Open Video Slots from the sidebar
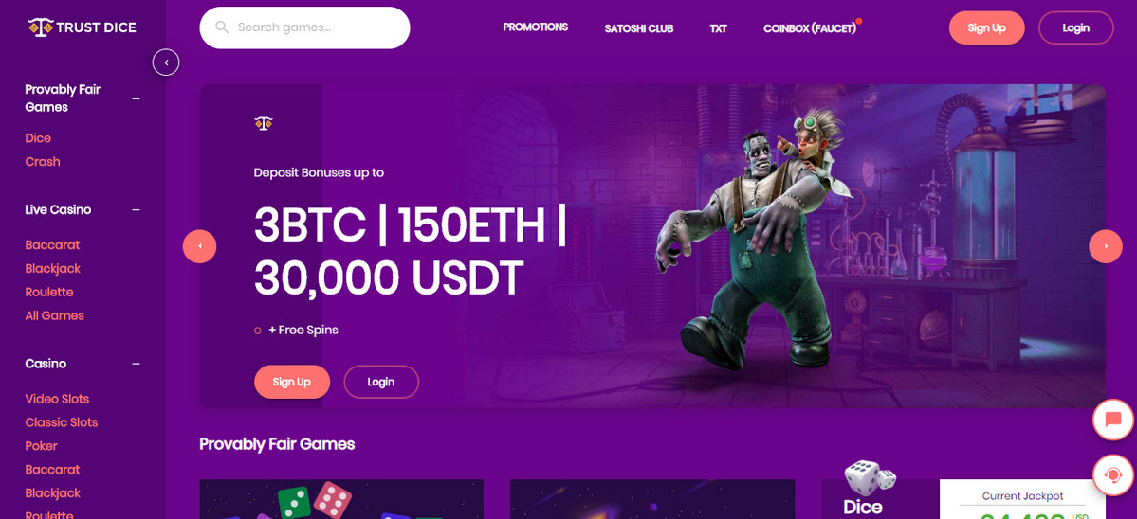The width and height of the screenshot is (1137, 519). tap(57, 399)
